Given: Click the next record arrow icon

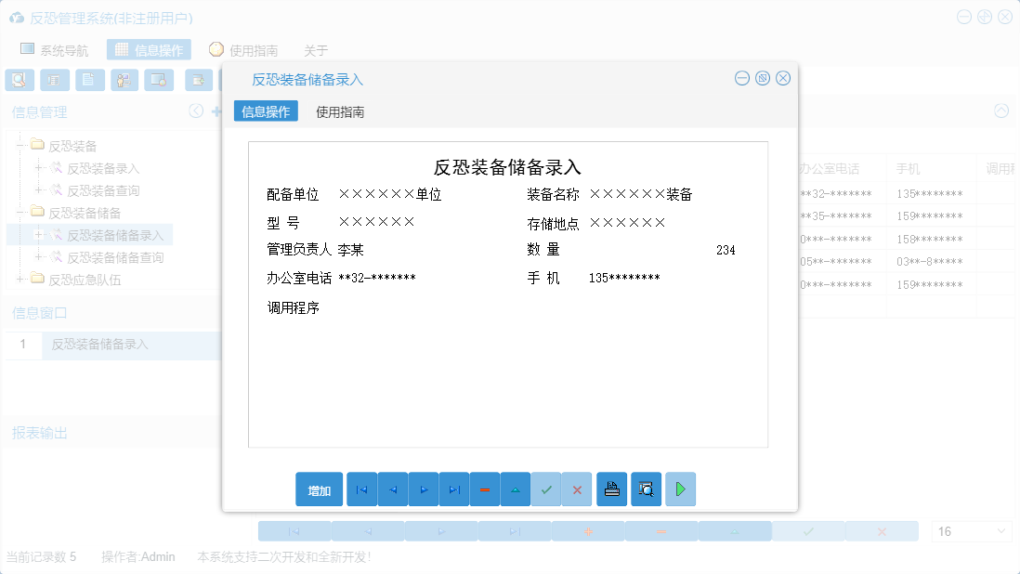Looking at the screenshot, I should pyautogui.click(x=424, y=489).
